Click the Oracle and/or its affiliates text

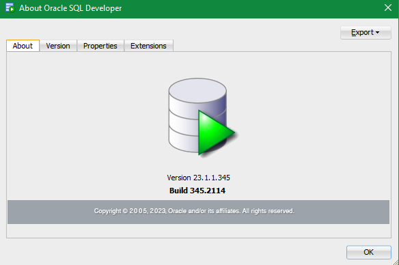click(x=204, y=211)
